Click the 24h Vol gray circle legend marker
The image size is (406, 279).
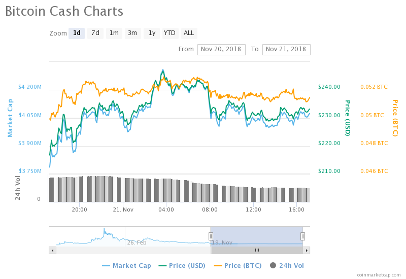(x=273, y=265)
